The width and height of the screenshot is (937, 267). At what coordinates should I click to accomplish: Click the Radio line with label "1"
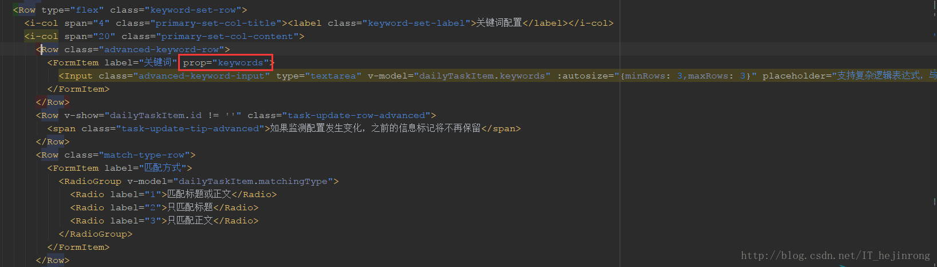pos(173,194)
